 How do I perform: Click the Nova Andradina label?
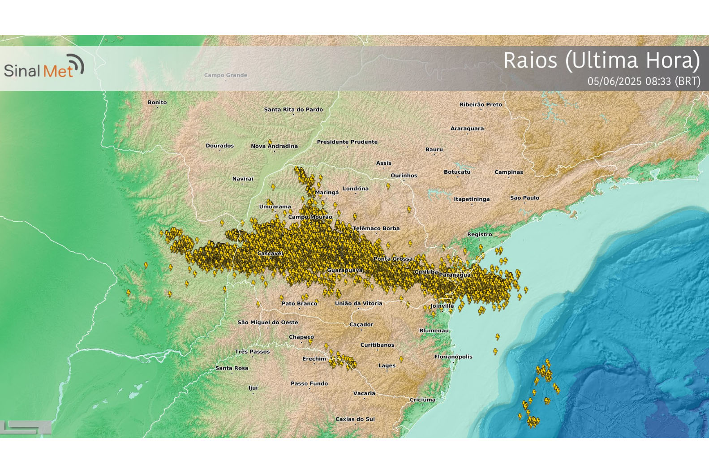click(274, 146)
